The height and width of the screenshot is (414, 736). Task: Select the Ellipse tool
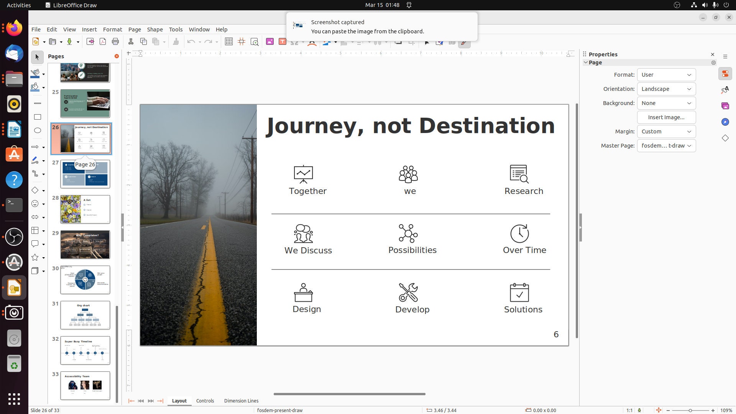(37, 130)
